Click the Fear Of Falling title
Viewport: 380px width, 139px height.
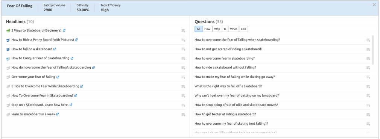(x=20, y=6)
